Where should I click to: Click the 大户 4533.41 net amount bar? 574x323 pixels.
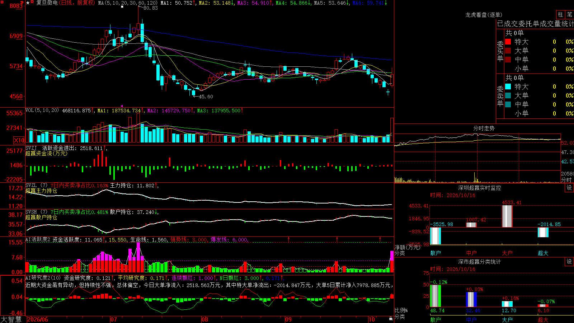(507, 216)
